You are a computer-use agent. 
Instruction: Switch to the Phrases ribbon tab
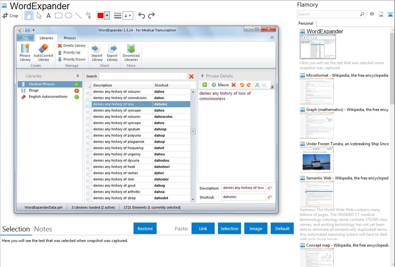(70, 38)
